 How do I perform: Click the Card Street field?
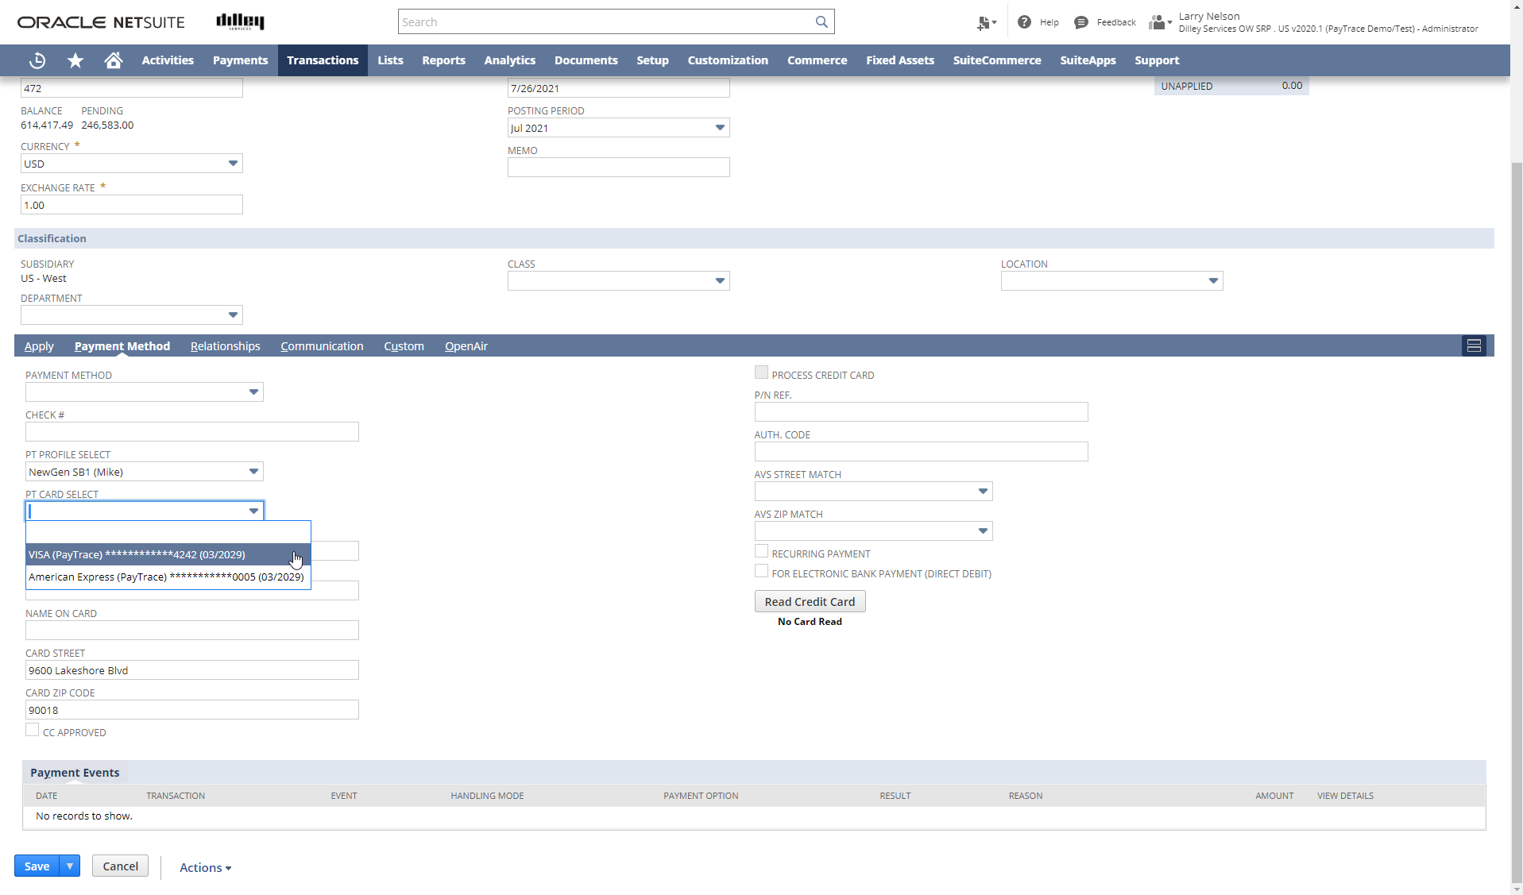click(x=192, y=670)
